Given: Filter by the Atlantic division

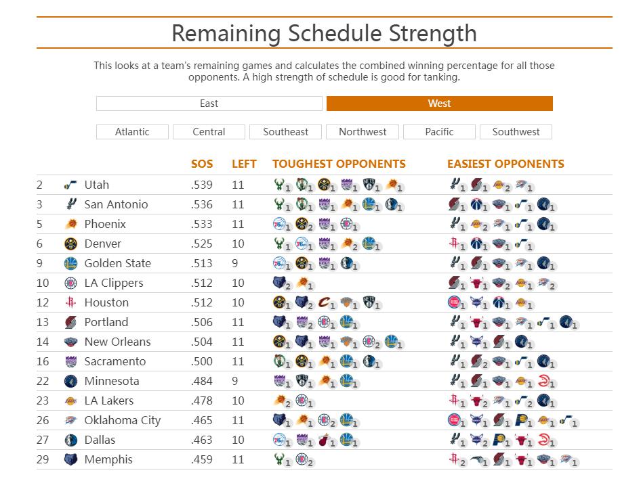Looking at the screenshot, I should point(132,132).
